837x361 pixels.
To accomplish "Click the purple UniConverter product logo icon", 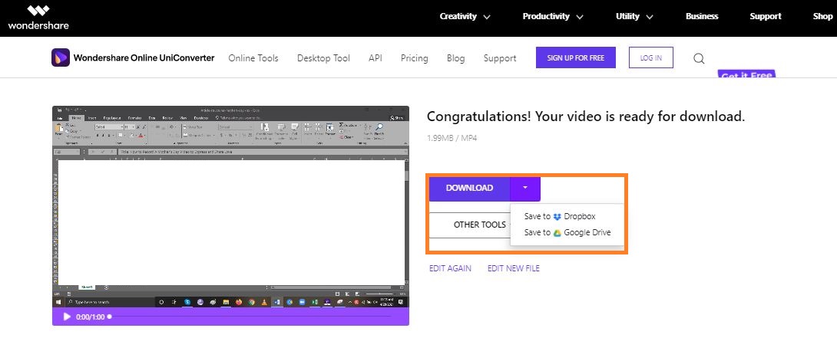I will click(x=61, y=57).
